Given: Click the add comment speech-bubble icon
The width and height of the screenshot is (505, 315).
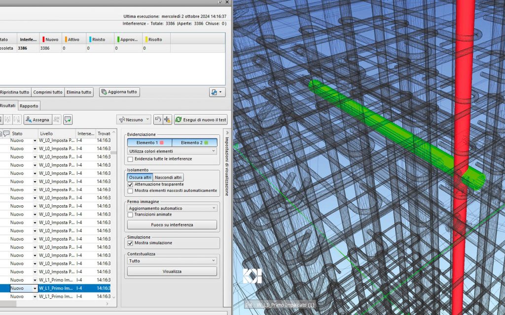Looking at the screenshot, I should point(68,119).
